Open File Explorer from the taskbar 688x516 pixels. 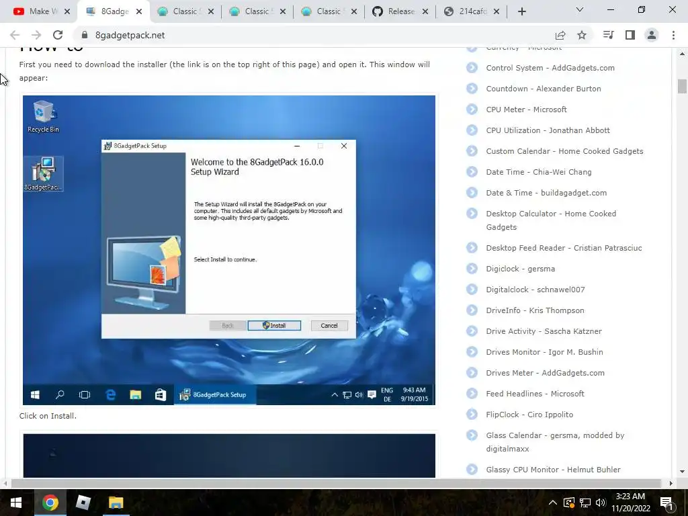point(116,503)
